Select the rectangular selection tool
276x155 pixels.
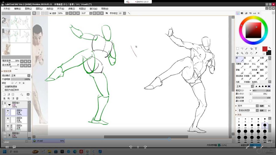[x=237, y=49]
